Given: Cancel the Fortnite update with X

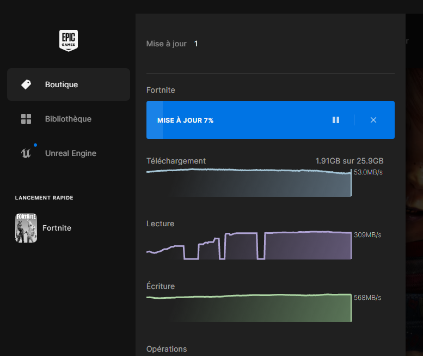Looking at the screenshot, I should click(373, 120).
